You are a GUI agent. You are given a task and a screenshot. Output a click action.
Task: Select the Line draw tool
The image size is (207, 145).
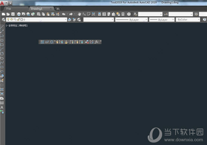tap(2, 27)
